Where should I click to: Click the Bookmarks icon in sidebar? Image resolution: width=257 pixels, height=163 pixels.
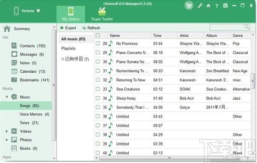click(14, 80)
